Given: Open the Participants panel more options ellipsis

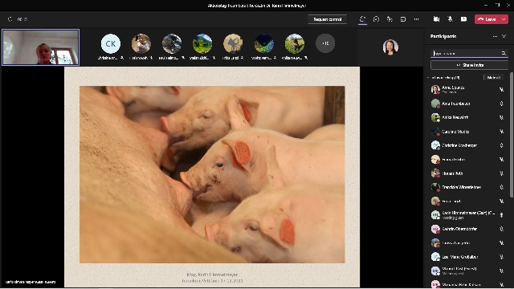Looking at the screenshot, I should point(495,36).
